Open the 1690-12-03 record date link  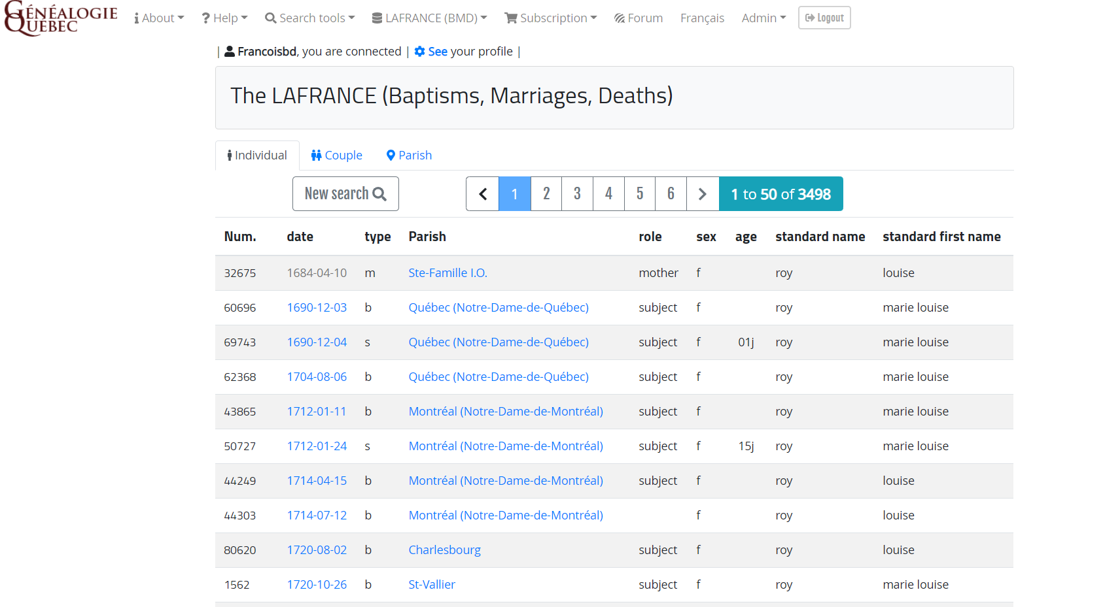(x=317, y=308)
